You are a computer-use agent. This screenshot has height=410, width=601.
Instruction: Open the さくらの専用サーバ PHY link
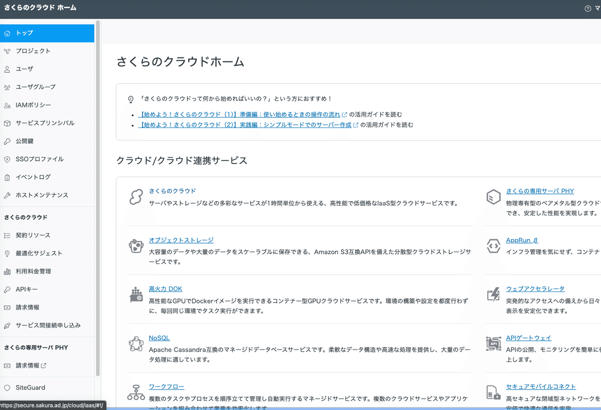tap(540, 191)
